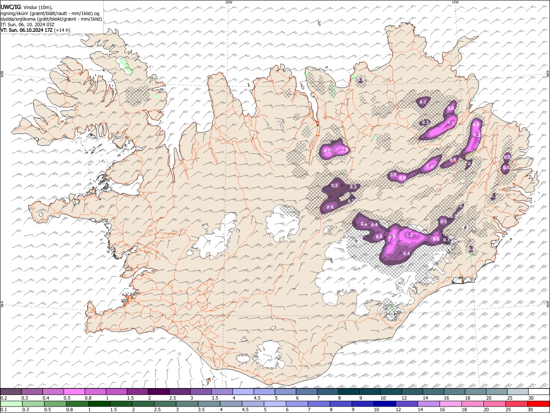Pick the upper-row dark teal swatch labeled 8

pyautogui.click(x=348, y=391)
